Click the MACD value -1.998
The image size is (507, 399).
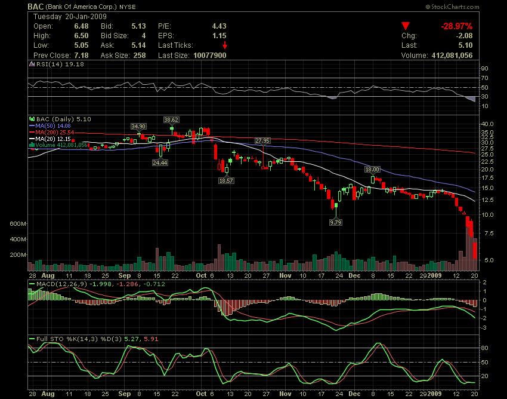click(x=100, y=284)
